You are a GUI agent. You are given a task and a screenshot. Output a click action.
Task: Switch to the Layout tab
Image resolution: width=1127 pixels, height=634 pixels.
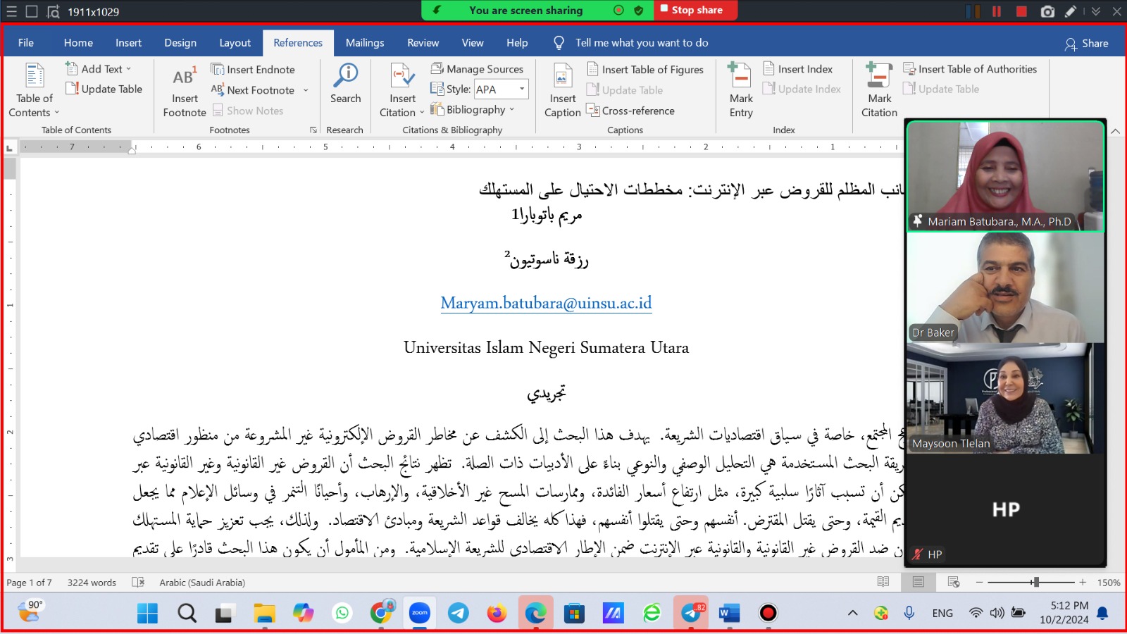235,43
